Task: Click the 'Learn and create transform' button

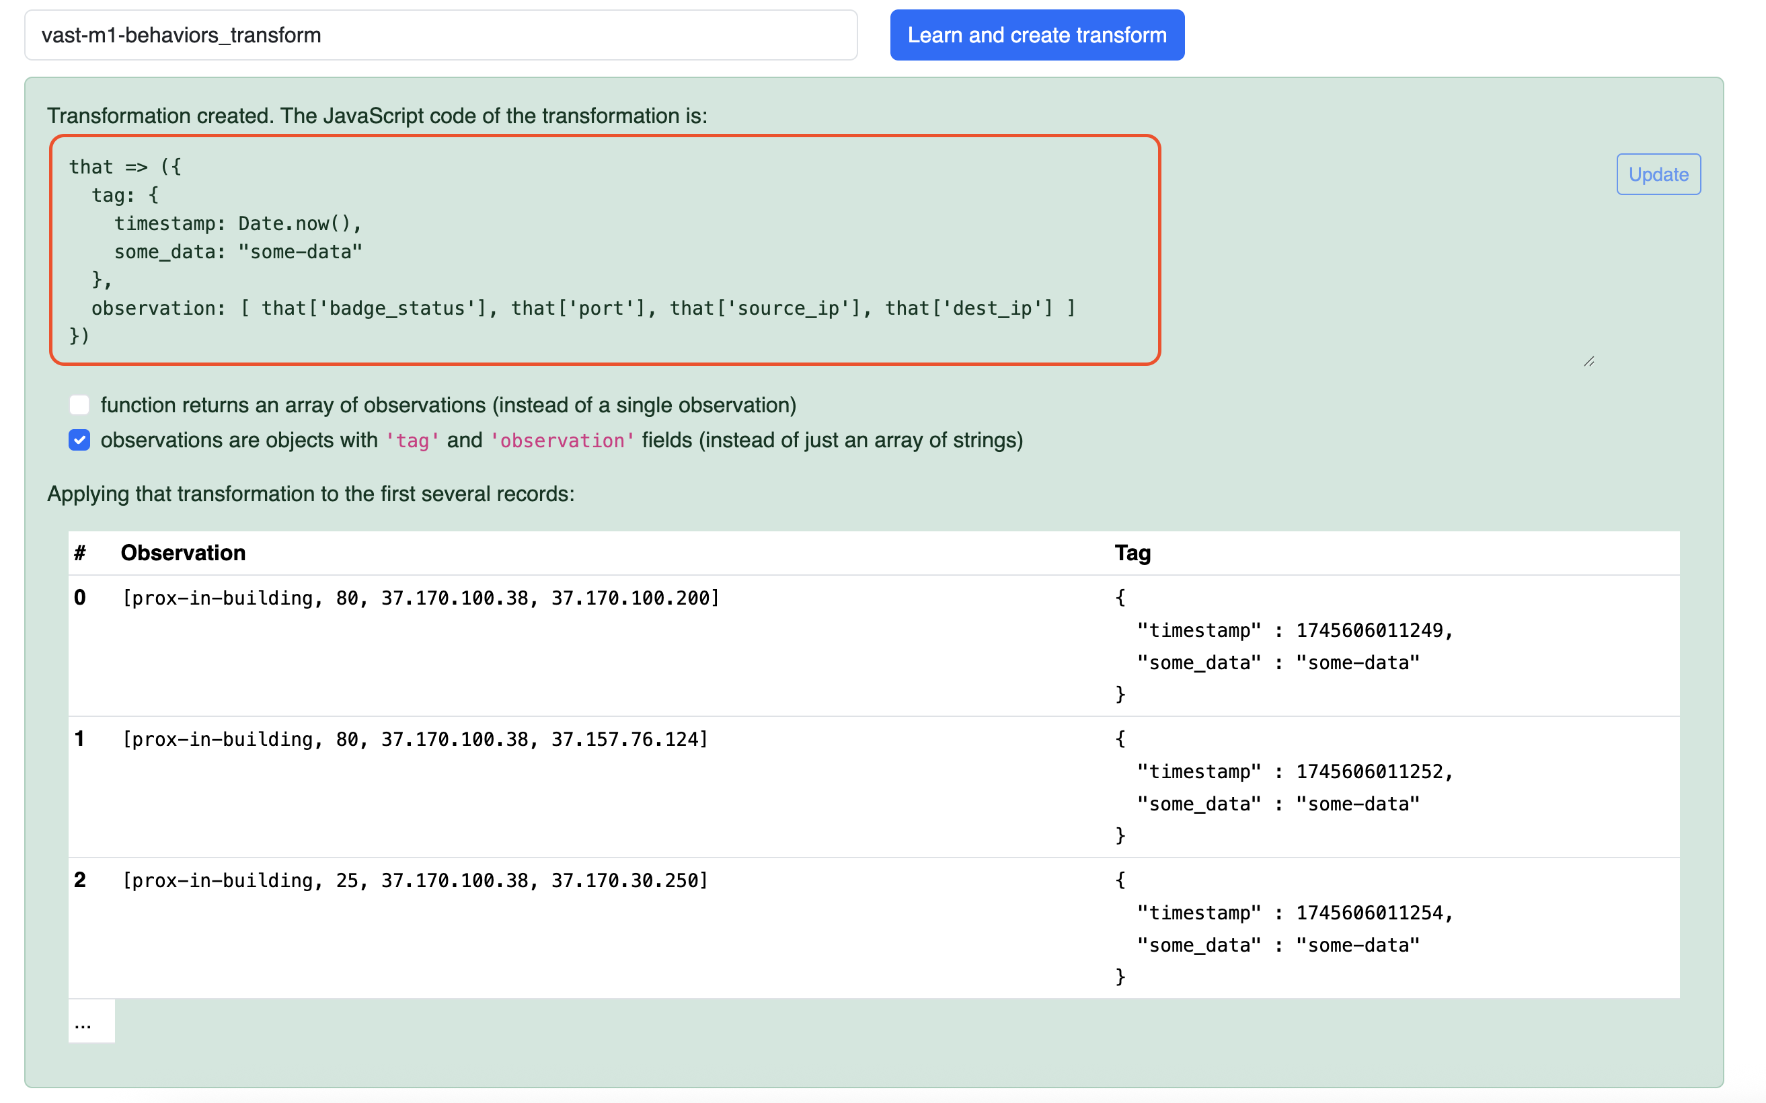Action: click(x=1036, y=35)
